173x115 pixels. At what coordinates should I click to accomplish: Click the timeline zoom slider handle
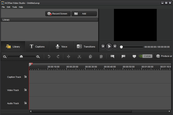click(21, 56)
